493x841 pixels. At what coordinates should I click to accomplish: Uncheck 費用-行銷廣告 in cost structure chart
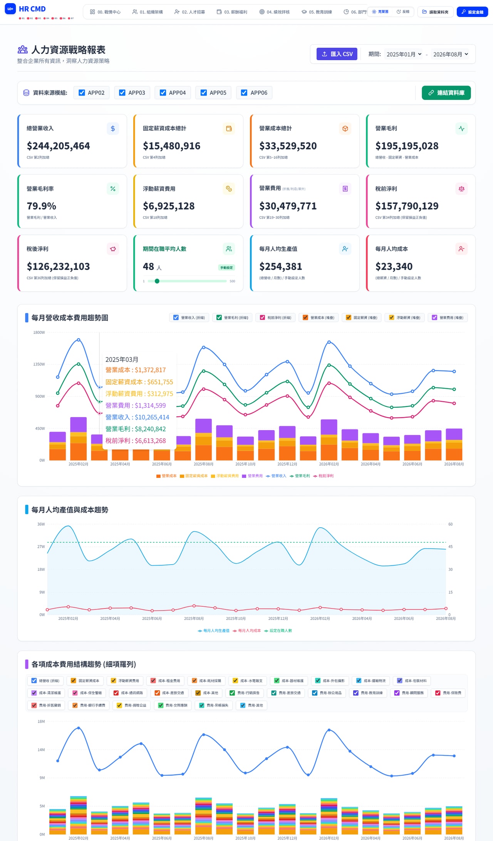[232, 693]
